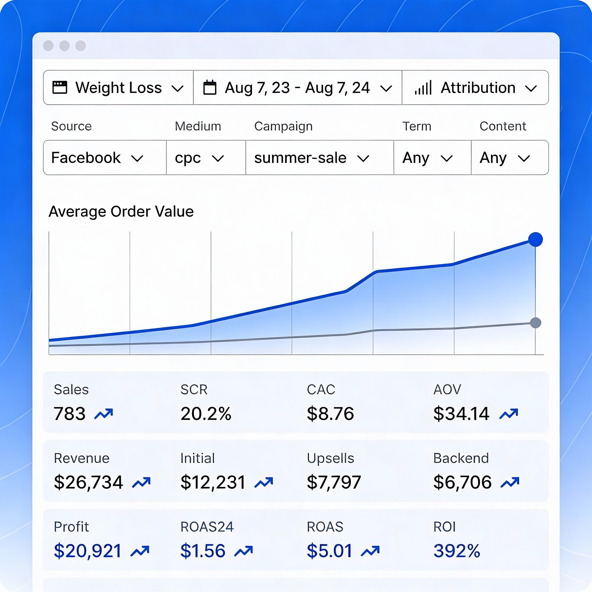Click the bar chart icon beside Attribution
This screenshot has height=592, width=592.
tap(423, 88)
